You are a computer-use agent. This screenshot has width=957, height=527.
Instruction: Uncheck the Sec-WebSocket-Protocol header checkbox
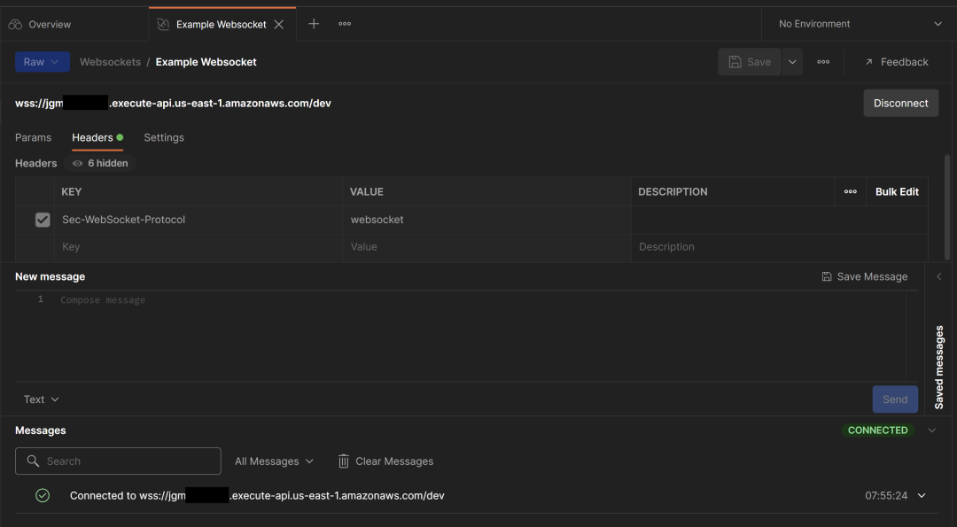tap(43, 220)
